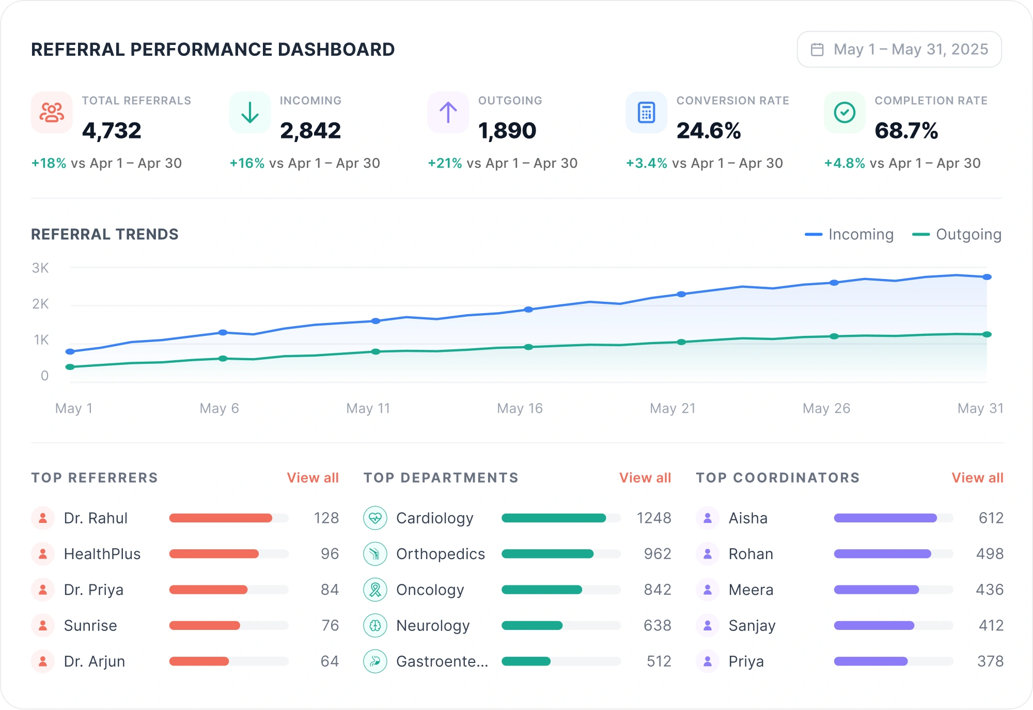
Task: Click coordinator Priya's avatar icon
Action: tap(708, 661)
